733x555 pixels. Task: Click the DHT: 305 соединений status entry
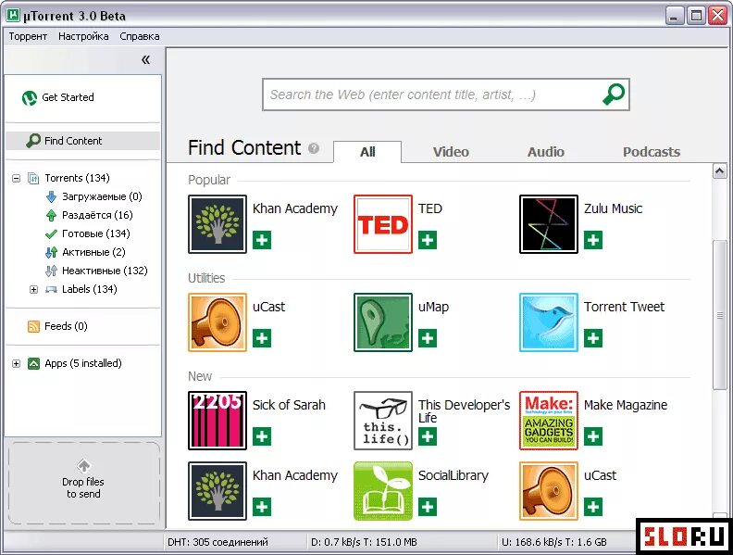(217, 542)
